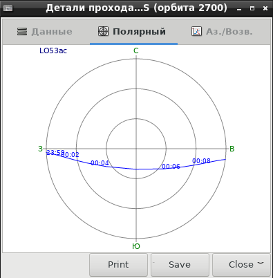Click the Close button
Image resolution: width=273 pixels, height=278 pixels.
[241, 265]
